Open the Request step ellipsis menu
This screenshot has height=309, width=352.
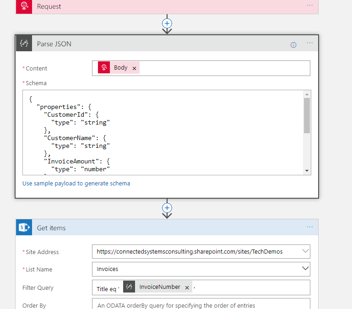pyautogui.click(x=310, y=5)
